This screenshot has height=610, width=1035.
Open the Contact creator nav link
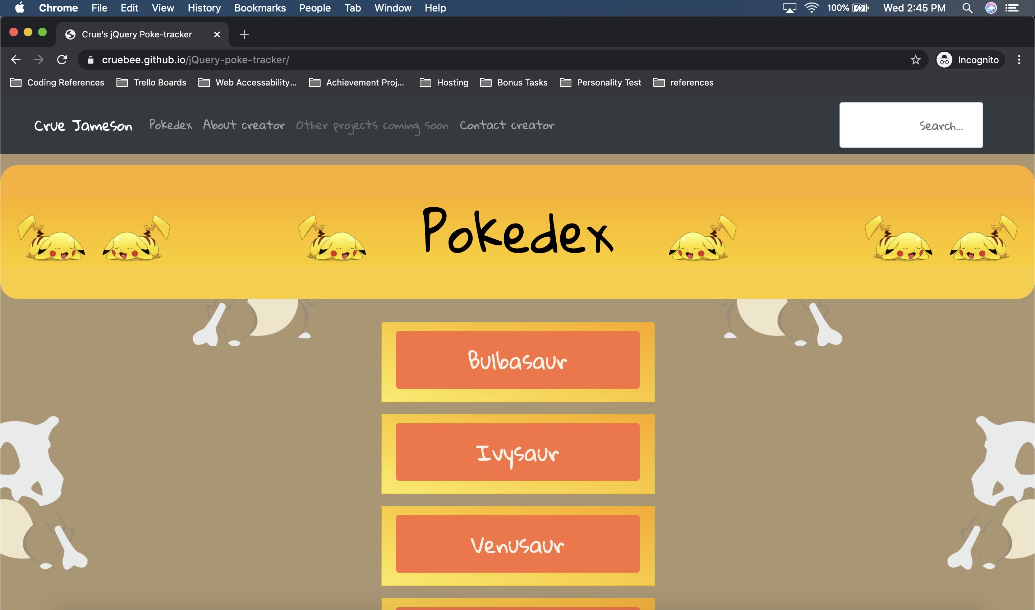tap(507, 125)
